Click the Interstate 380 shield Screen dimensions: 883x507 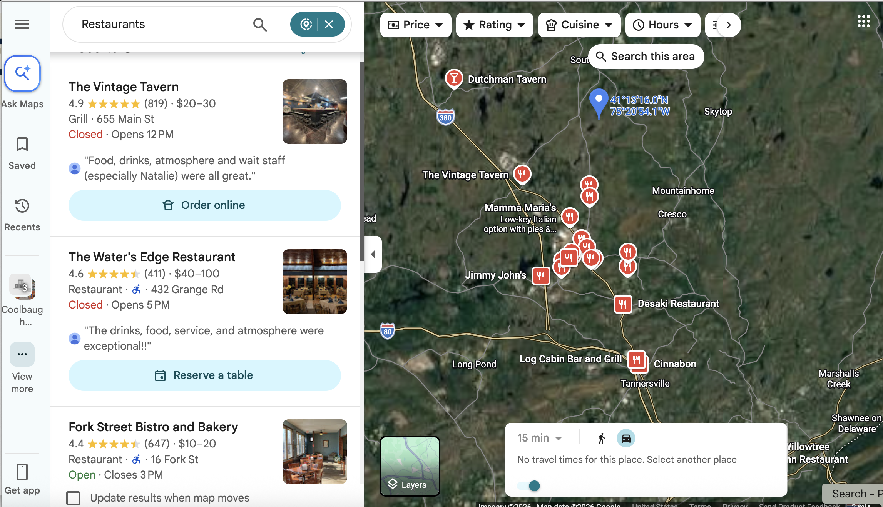point(445,117)
